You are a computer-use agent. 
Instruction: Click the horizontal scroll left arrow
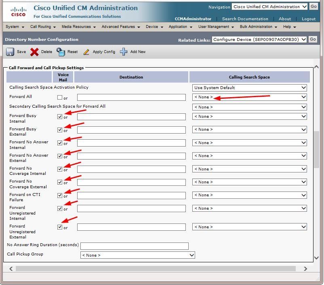[x=11, y=269]
